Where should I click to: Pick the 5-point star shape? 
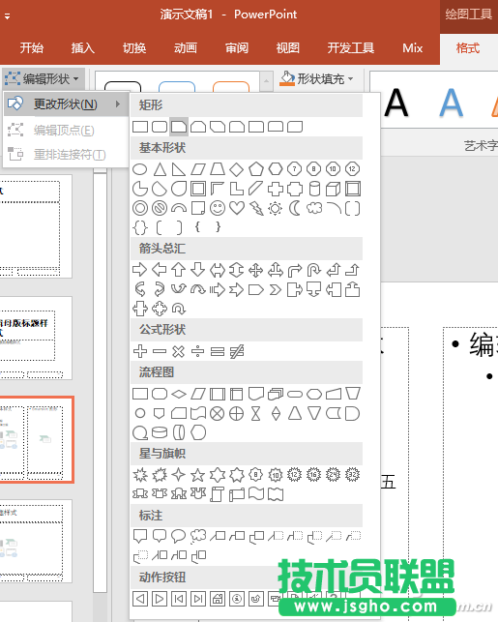tap(198, 475)
